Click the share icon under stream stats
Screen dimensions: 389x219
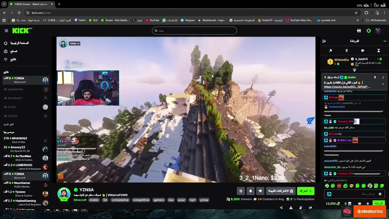point(281,208)
